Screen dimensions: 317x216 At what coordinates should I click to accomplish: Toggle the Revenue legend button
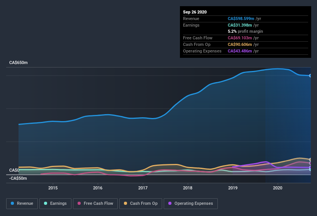tap(22, 204)
